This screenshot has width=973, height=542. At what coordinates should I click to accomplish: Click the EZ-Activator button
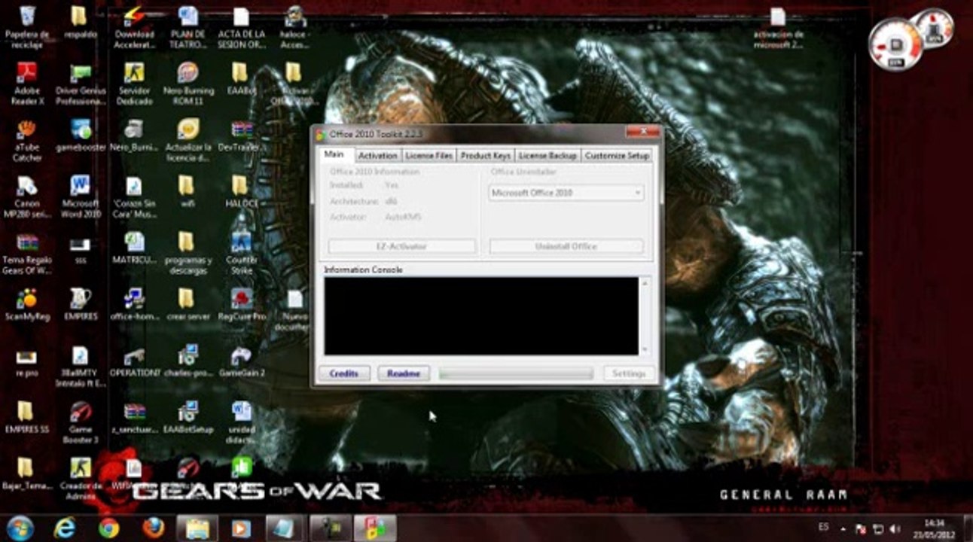pos(401,246)
